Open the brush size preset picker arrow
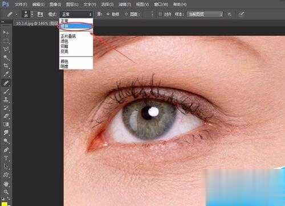 pyautogui.click(x=32, y=14)
